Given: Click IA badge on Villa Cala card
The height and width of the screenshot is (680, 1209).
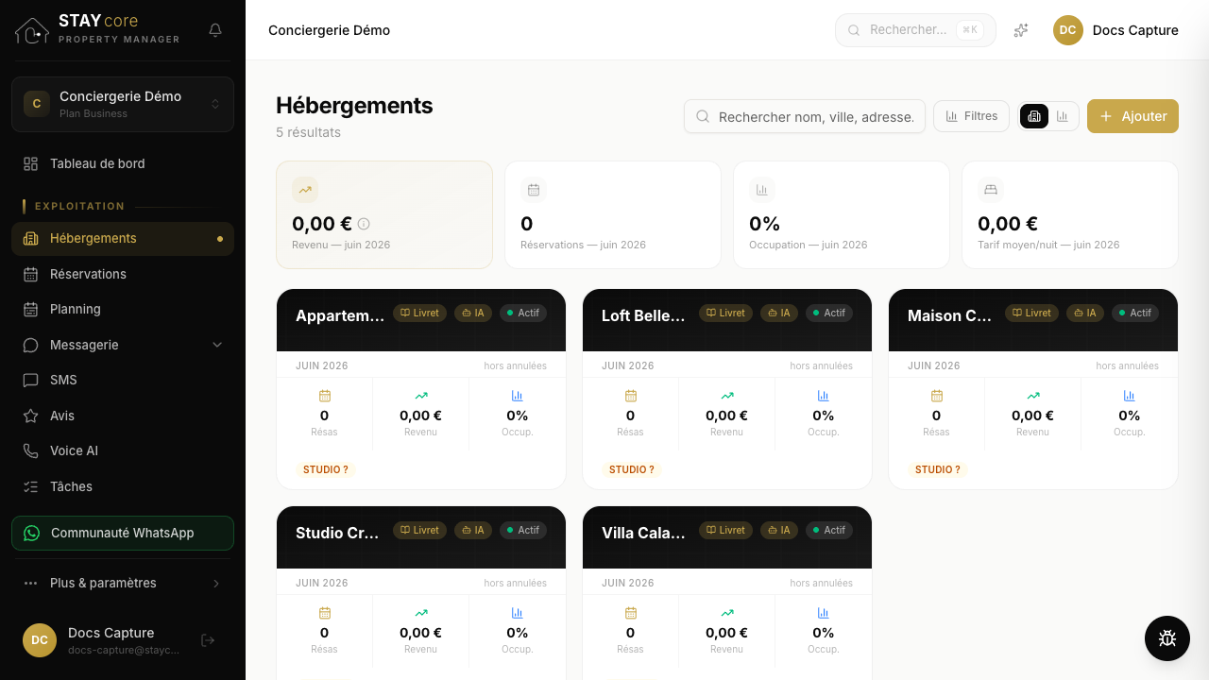Looking at the screenshot, I should click(x=779, y=530).
